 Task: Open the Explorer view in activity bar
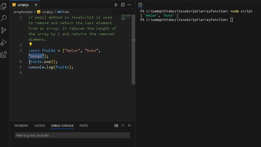[x=4, y=7]
